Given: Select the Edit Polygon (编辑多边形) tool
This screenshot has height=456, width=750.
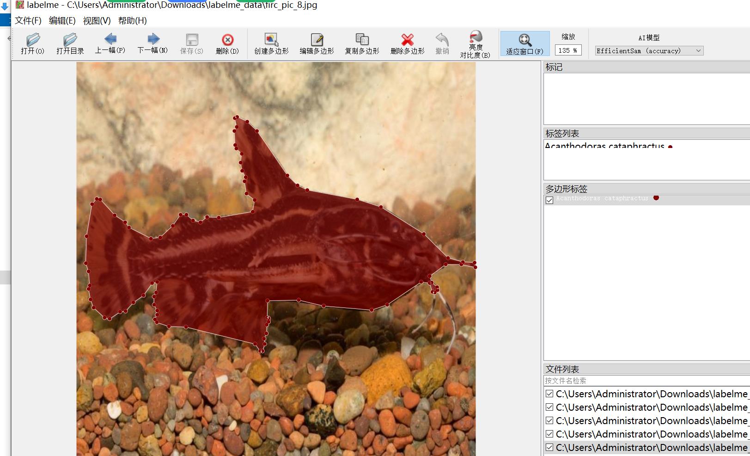Looking at the screenshot, I should (317, 44).
